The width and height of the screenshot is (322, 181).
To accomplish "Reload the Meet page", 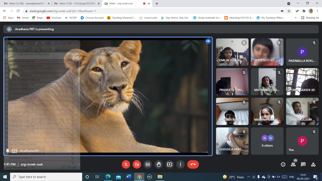I will click(18, 11).
